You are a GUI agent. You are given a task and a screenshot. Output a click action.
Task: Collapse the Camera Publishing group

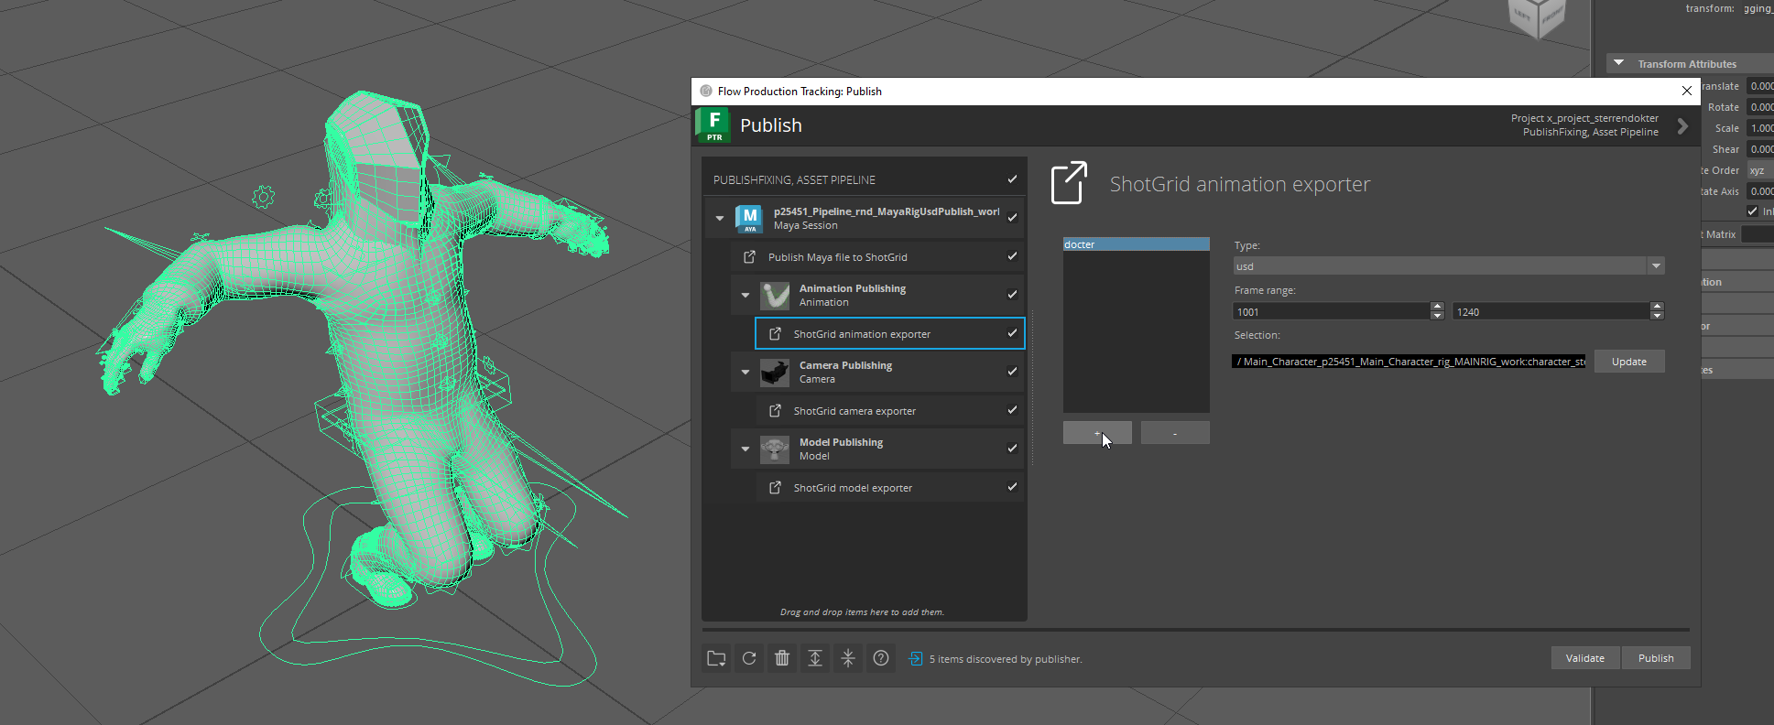point(746,372)
